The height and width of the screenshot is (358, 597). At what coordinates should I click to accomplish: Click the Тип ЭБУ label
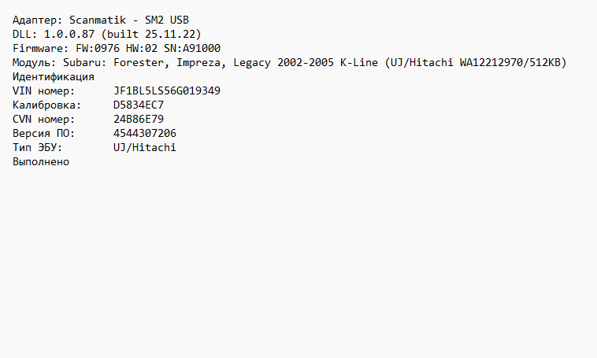click(x=38, y=148)
